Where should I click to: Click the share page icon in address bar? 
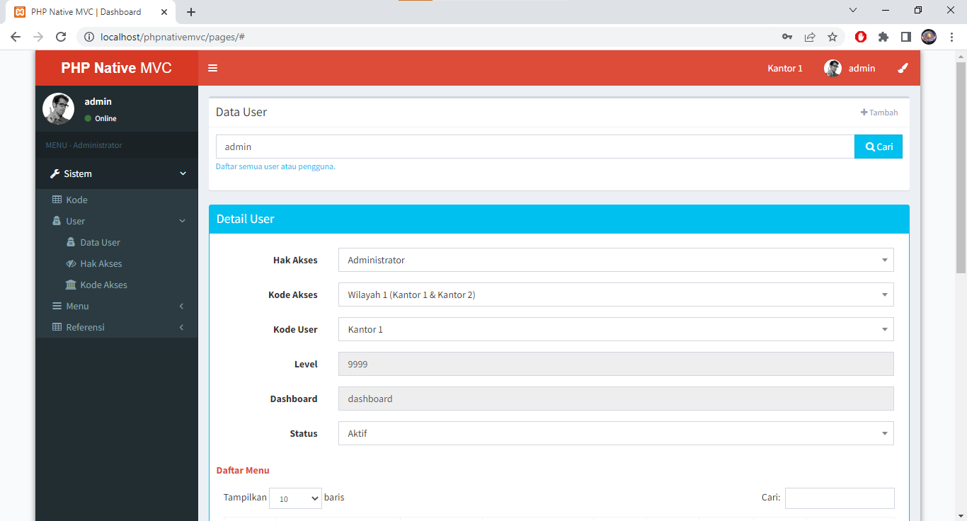[810, 37]
